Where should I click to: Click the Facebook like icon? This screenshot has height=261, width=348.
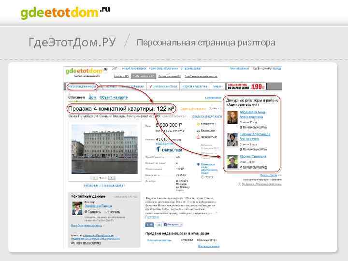(165, 225)
